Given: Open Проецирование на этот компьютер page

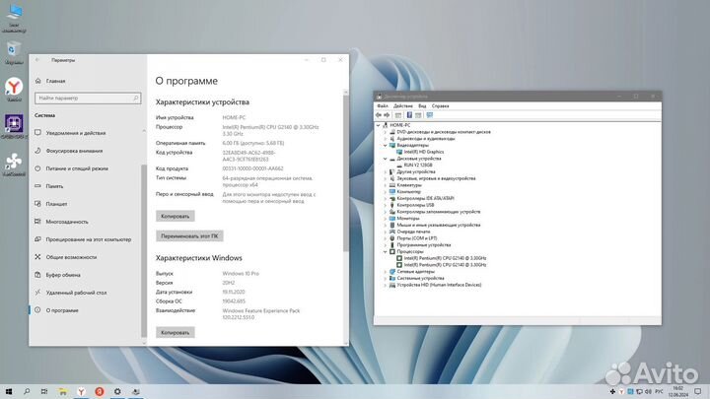Looking at the screenshot, I should tap(83, 239).
